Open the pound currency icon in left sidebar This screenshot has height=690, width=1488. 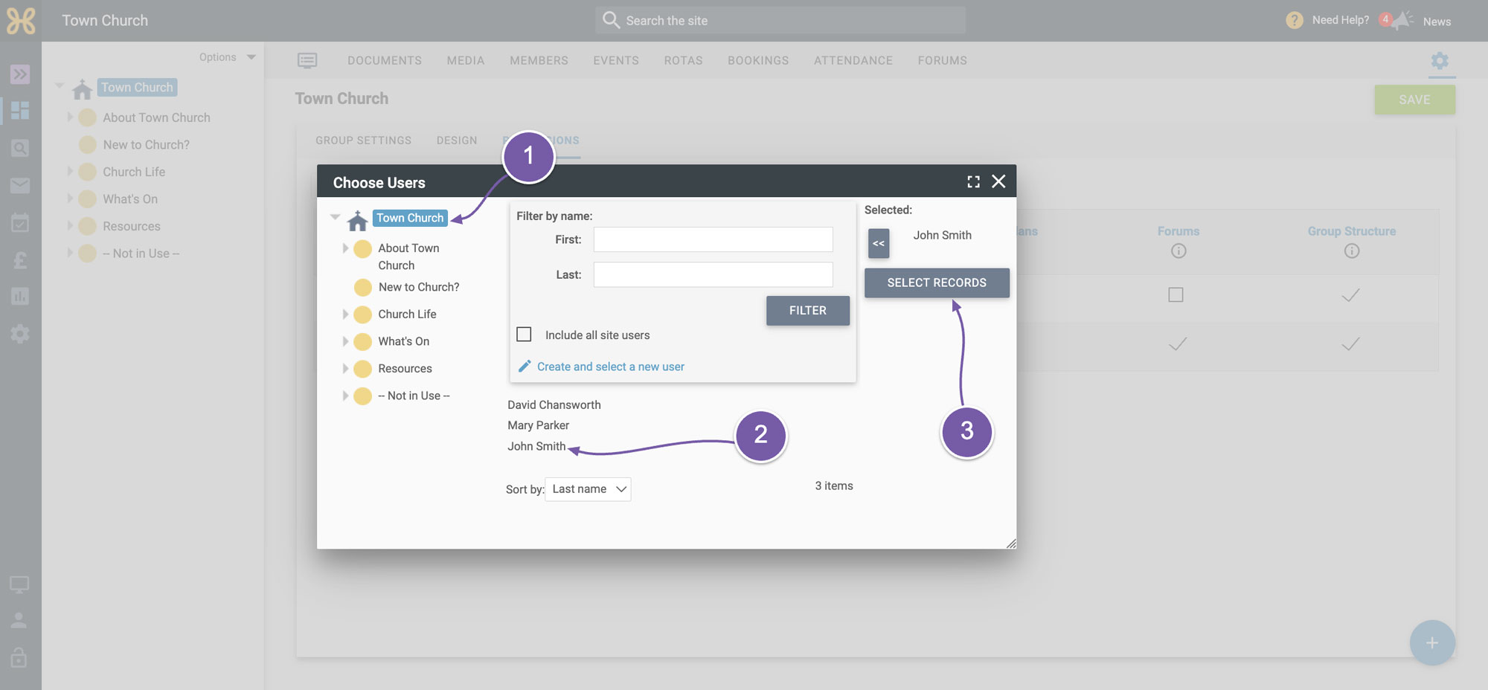click(x=20, y=259)
